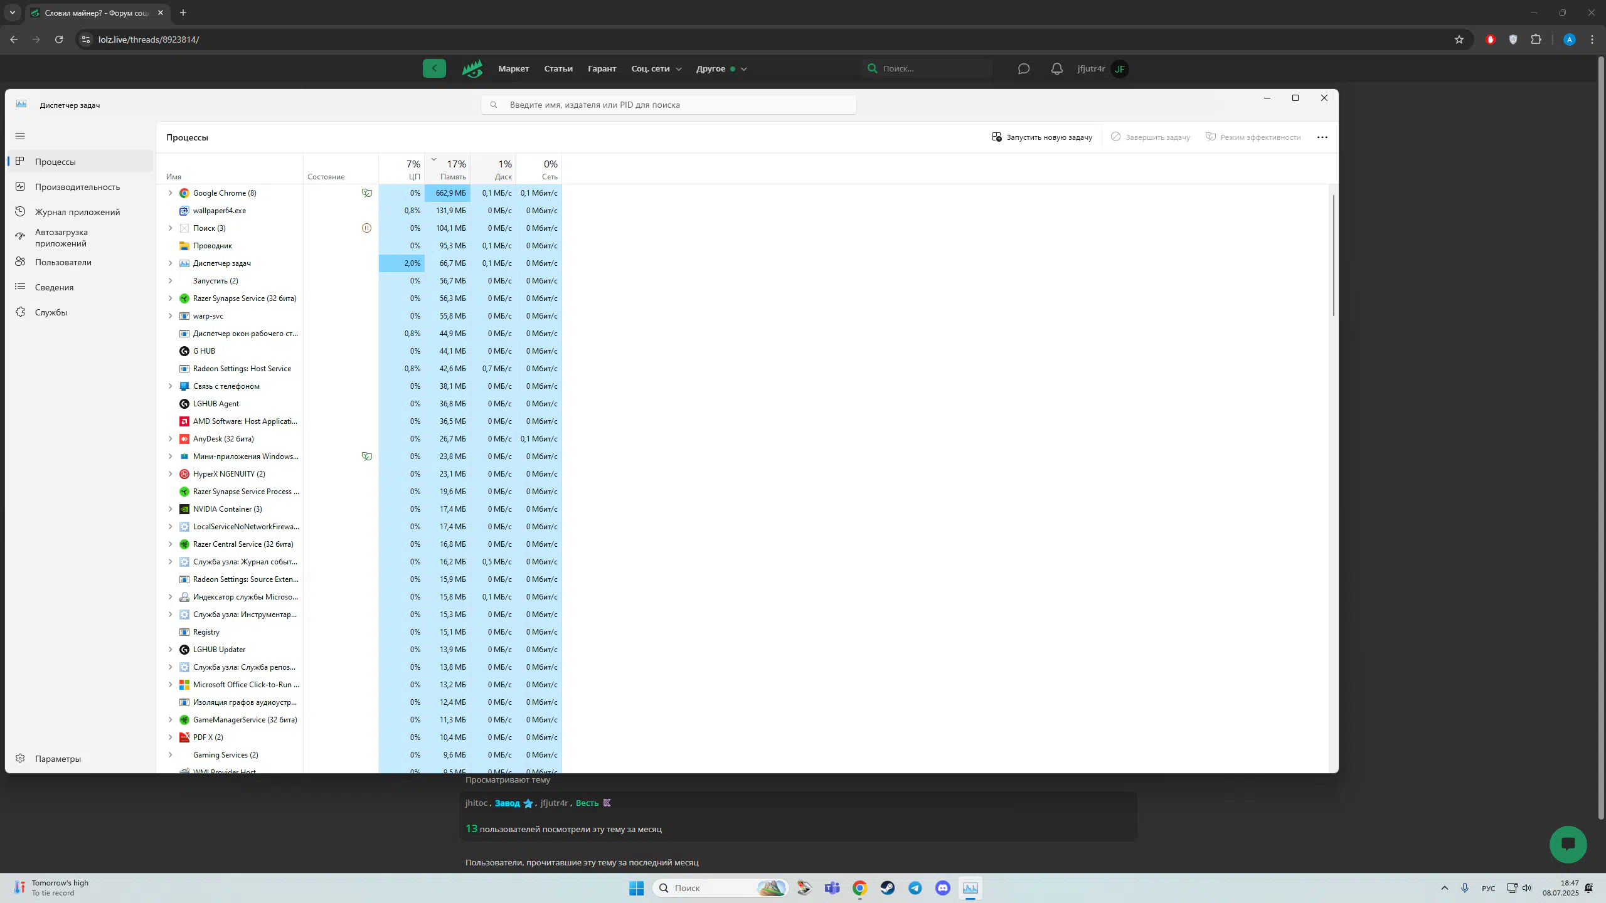1606x903 pixels.
Task: Open the Статьи forum menu item
Action: point(558,69)
